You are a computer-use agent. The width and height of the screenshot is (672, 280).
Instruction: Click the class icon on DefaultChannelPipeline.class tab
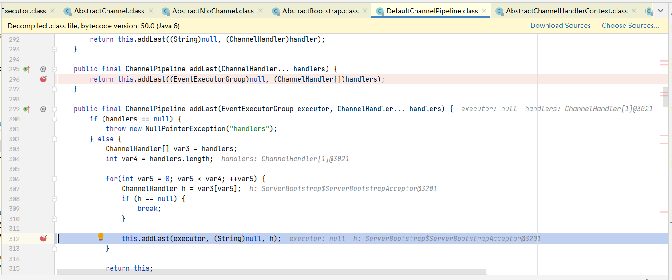coord(380,11)
